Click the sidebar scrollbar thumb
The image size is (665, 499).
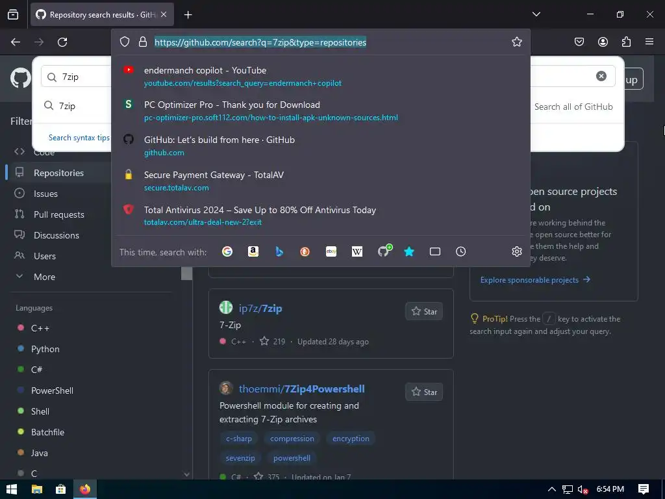point(186,274)
